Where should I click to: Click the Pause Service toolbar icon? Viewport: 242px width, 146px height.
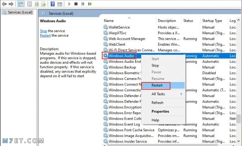coord(83,4)
